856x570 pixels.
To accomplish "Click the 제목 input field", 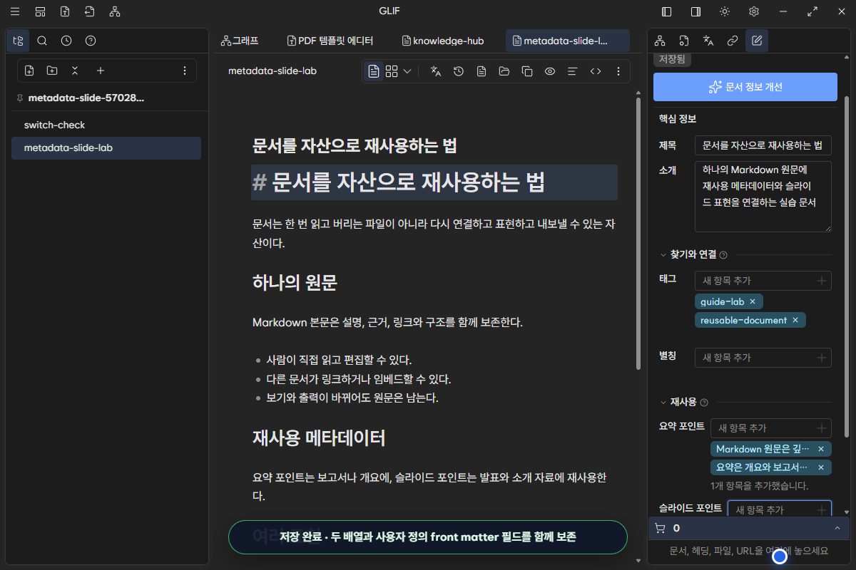I will point(763,145).
